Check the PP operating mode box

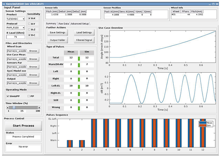pyautogui.click(x=28, y=96)
